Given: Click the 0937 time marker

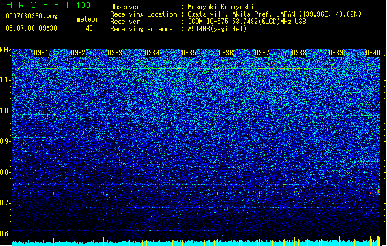Looking at the screenshot, I should (x=262, y=53).
